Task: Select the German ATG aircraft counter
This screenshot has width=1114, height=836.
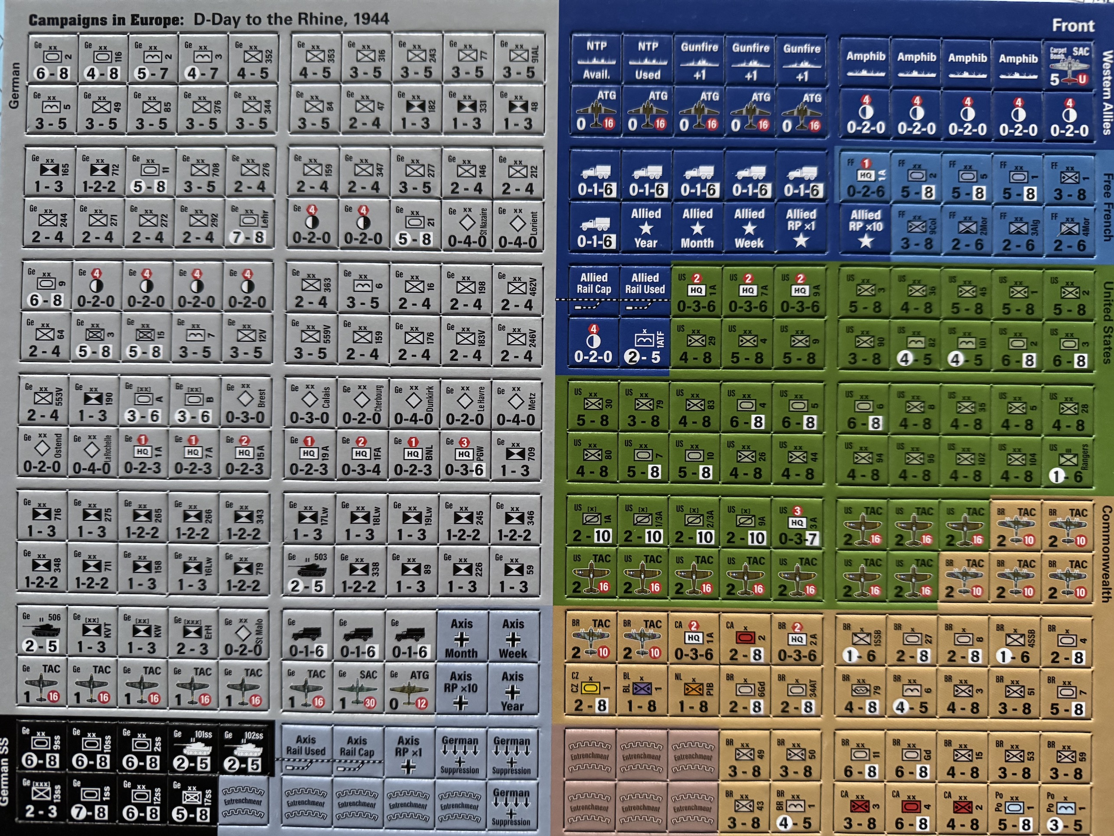Action: [x=410, y=688]
